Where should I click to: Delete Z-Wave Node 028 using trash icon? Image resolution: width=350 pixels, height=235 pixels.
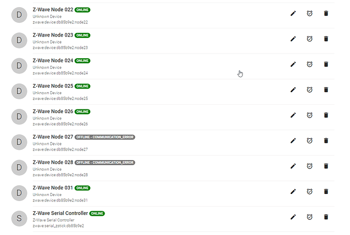point(326,166)
